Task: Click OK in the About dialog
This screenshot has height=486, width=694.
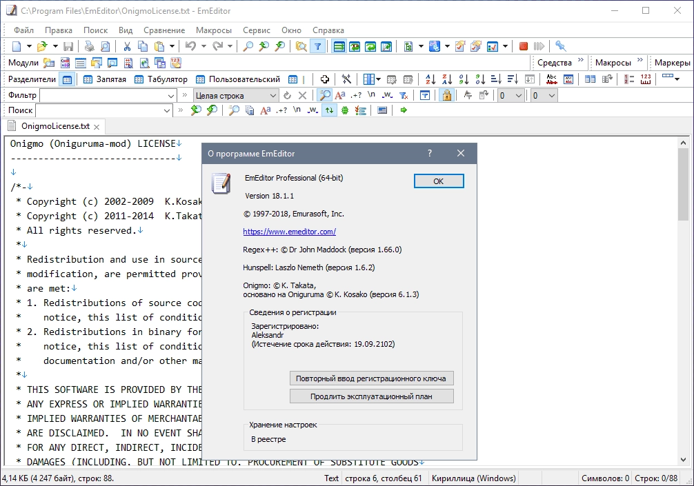Action: 439,181
